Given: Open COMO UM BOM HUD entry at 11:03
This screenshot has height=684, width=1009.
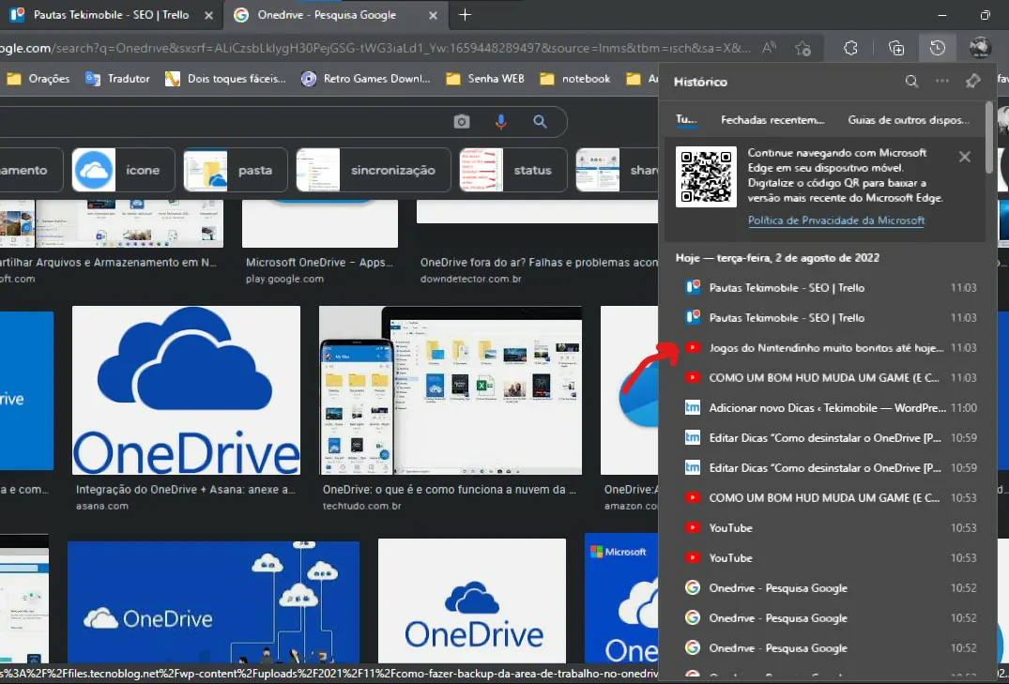Looking at the screenshot, I should [830, 378].
